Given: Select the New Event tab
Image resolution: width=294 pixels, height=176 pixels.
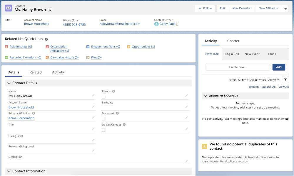Looking at the screenshot, I should click(252, 54).
